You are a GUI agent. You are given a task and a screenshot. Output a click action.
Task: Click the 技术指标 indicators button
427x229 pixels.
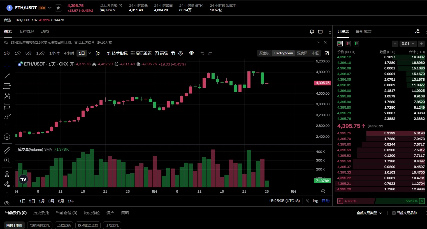(x=117, y=53)
